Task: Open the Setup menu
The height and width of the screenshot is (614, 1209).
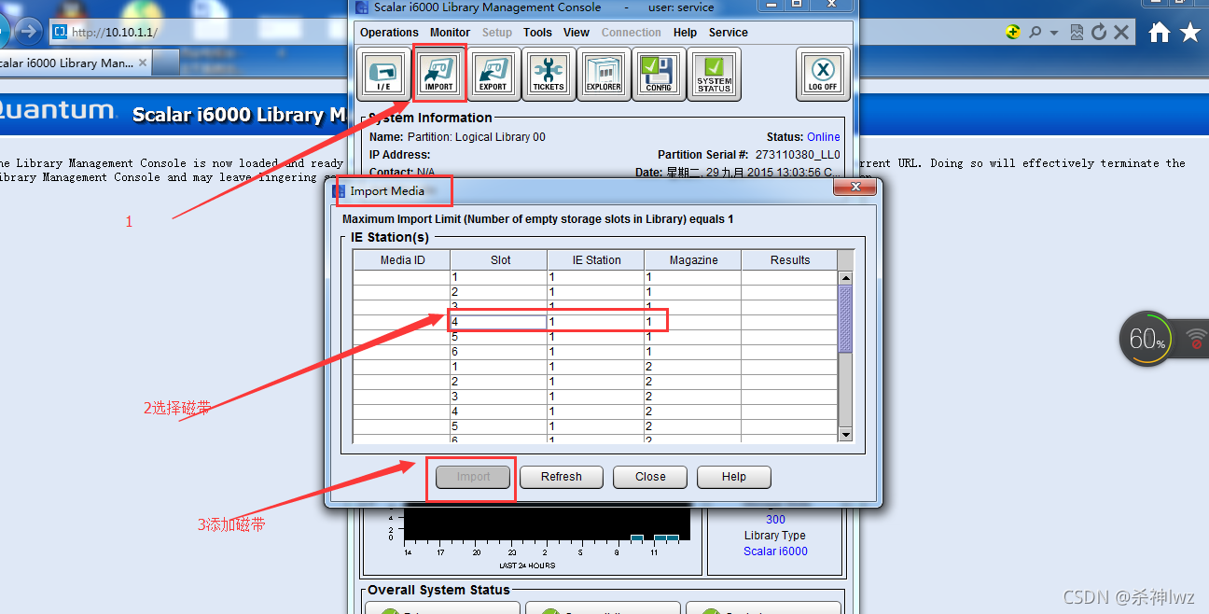Action: pyautogui.click(x=497, y=33)
